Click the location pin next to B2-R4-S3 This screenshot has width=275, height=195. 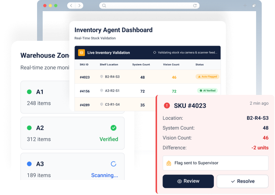(x=101, y=77)
